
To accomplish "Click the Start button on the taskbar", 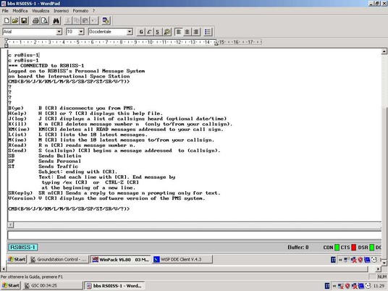I will (10, 285).
